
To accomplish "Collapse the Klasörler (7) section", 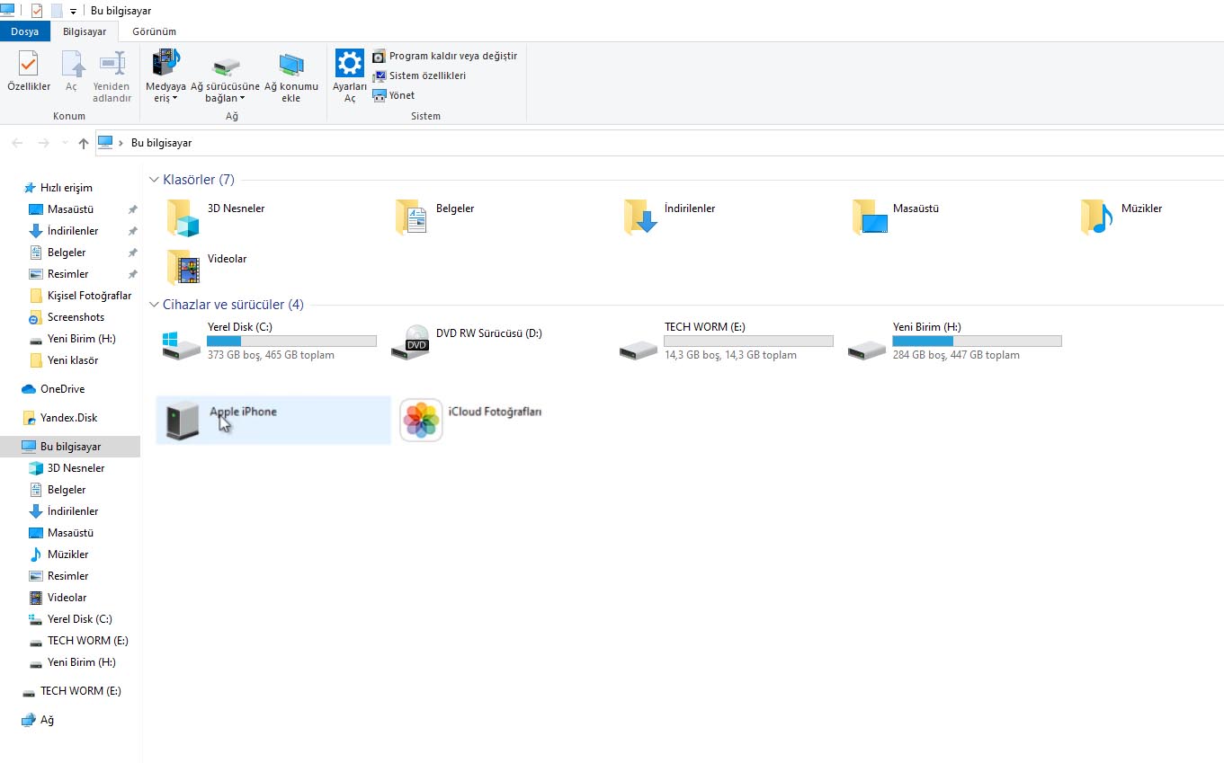I will coord(155,180).
